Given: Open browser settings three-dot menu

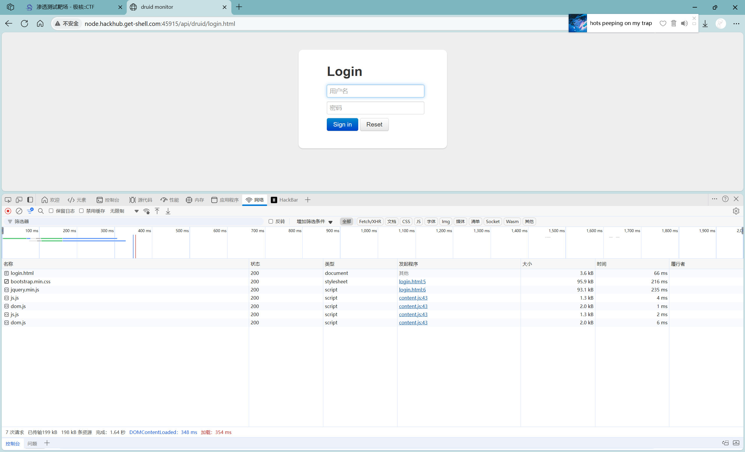Looking at the screenshot, I should point(736,24).
